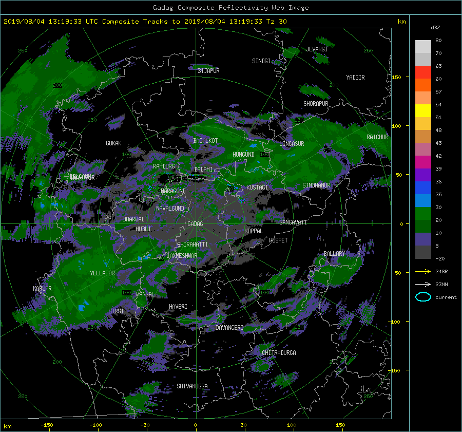The height and width of the screenshot is (432, 462).
Task: Click the YADGIR city label
Action: pos(355,78)
